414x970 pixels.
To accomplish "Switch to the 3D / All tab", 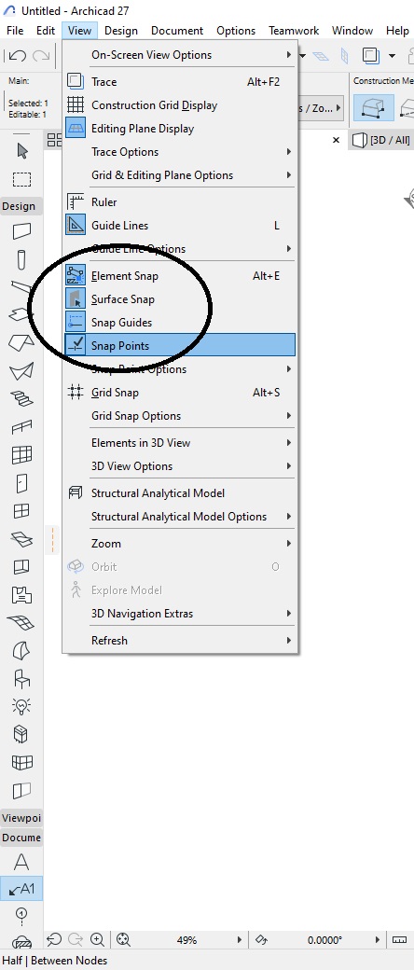I will 381,140.
